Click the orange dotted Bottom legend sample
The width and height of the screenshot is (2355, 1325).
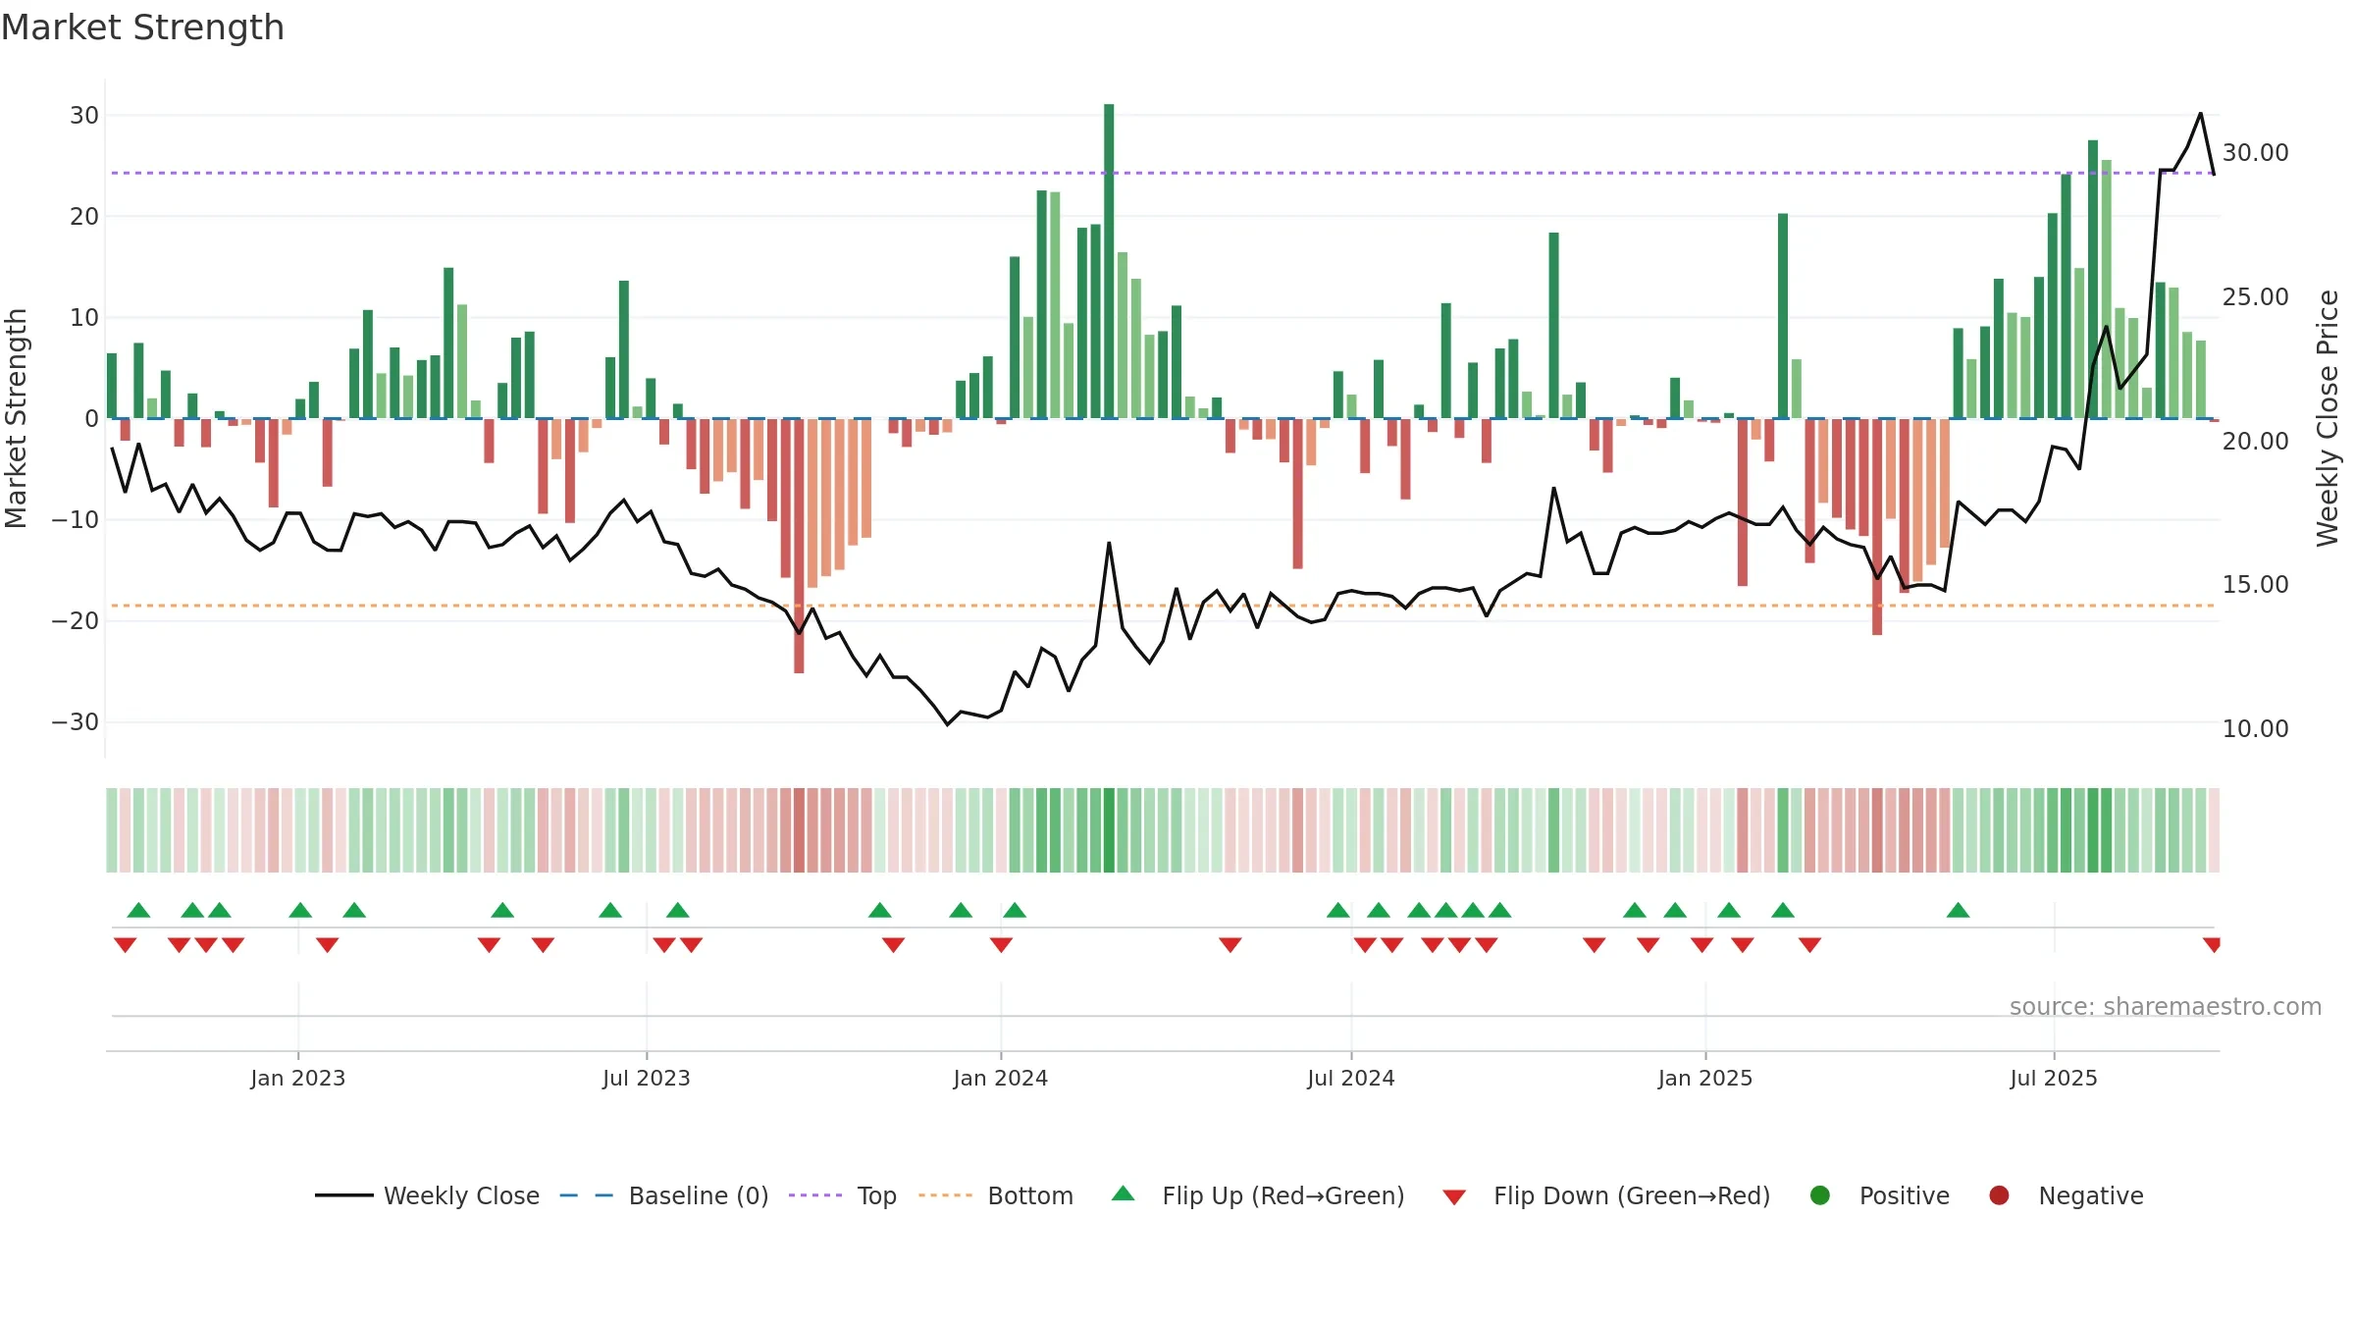click(x=946, y=1195)
